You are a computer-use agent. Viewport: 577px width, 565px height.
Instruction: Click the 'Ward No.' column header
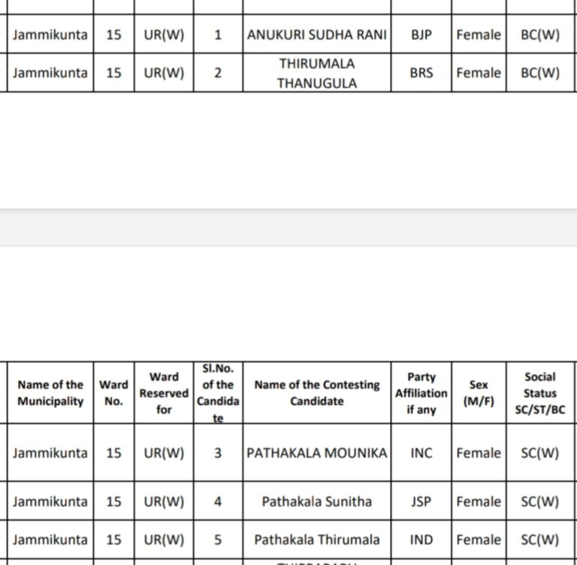pyautogui.click(x=113, y=393)
